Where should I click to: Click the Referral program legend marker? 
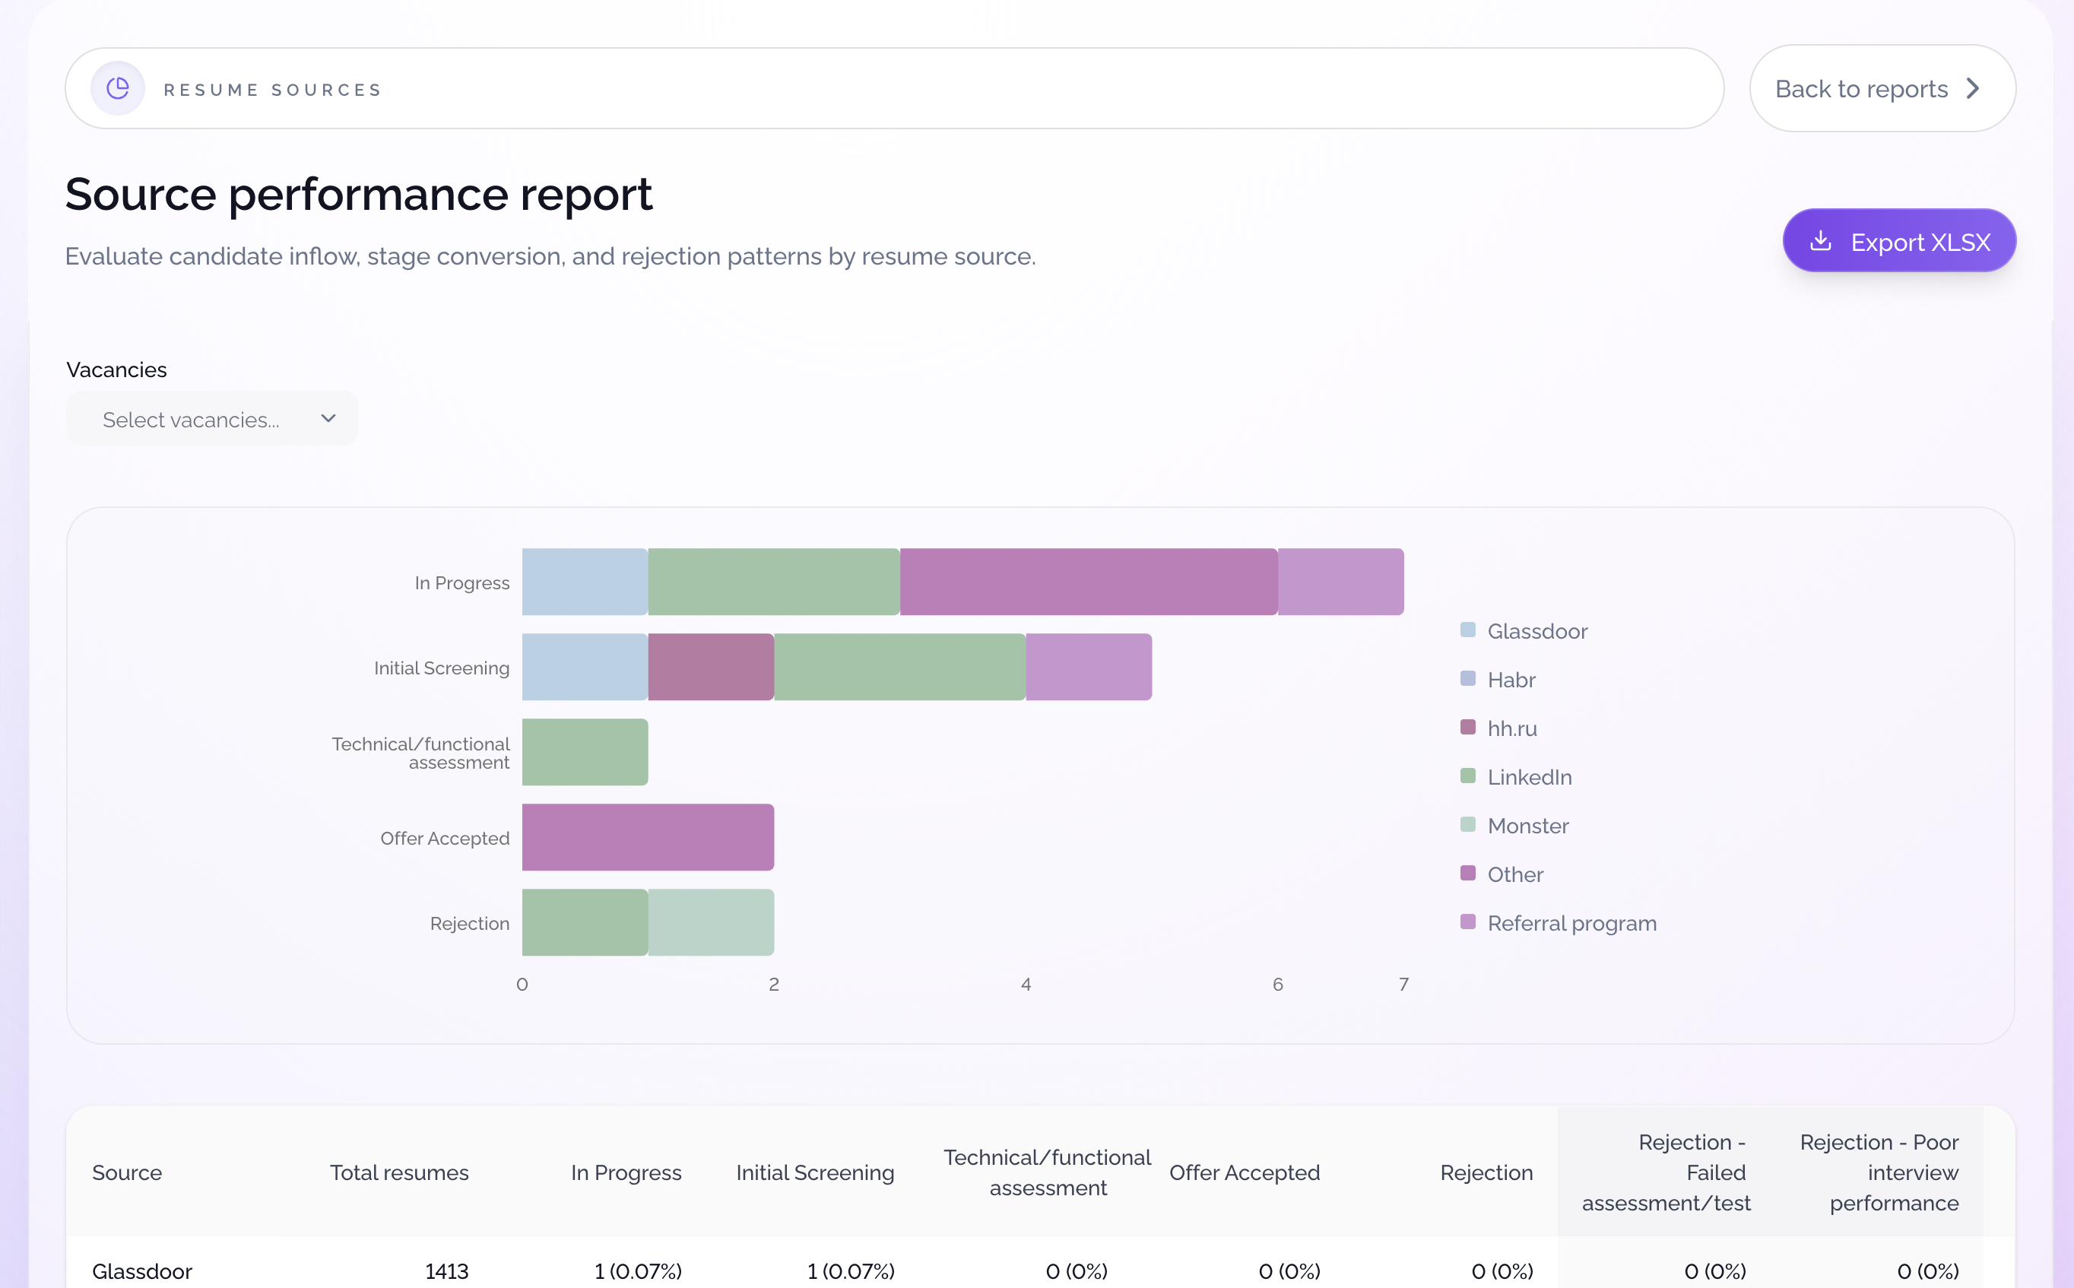coord(1467,922)
